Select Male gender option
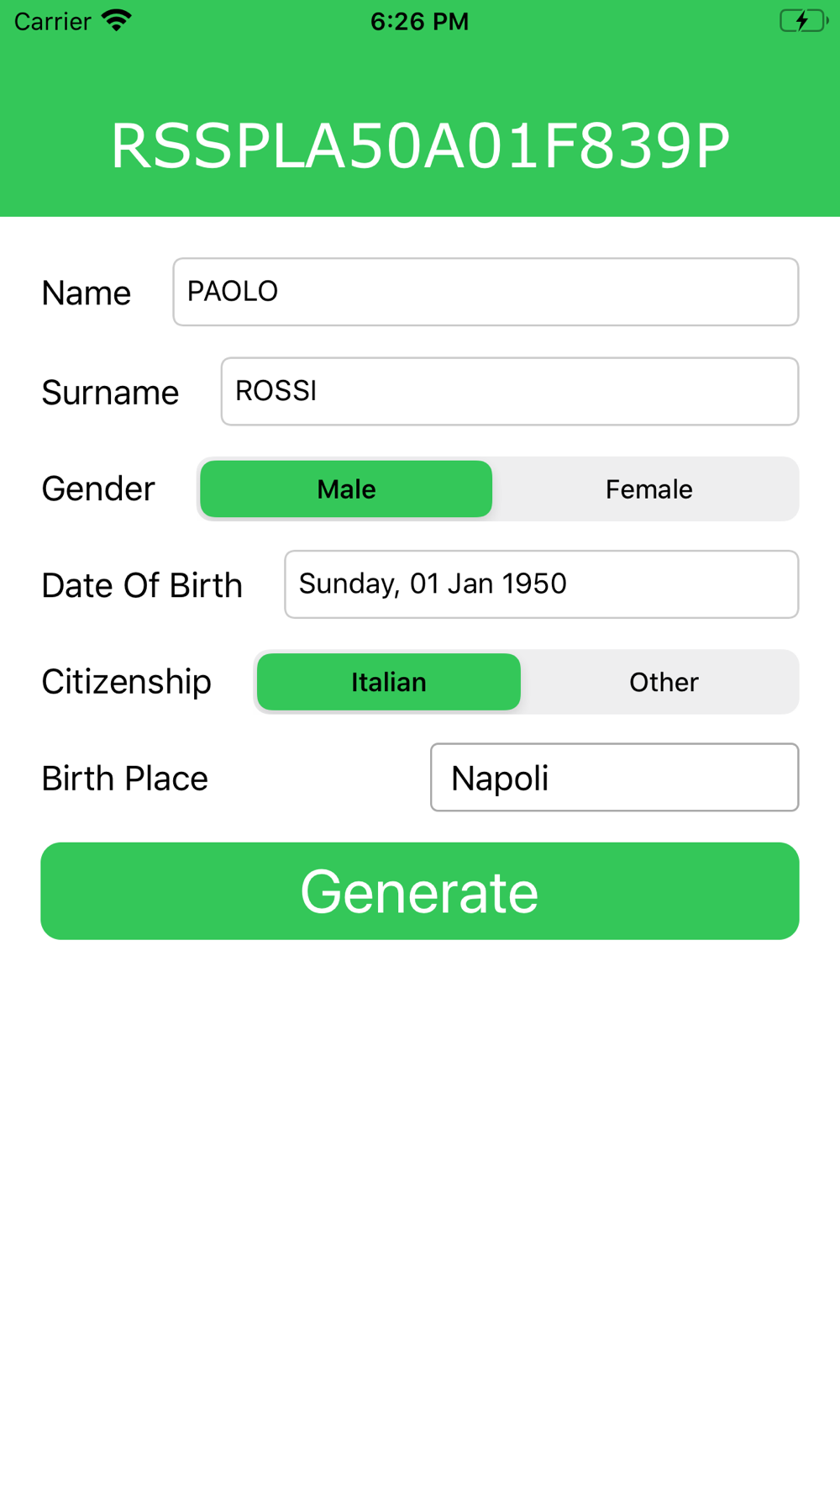The image size is (840, 1495). tap(346, 489)
